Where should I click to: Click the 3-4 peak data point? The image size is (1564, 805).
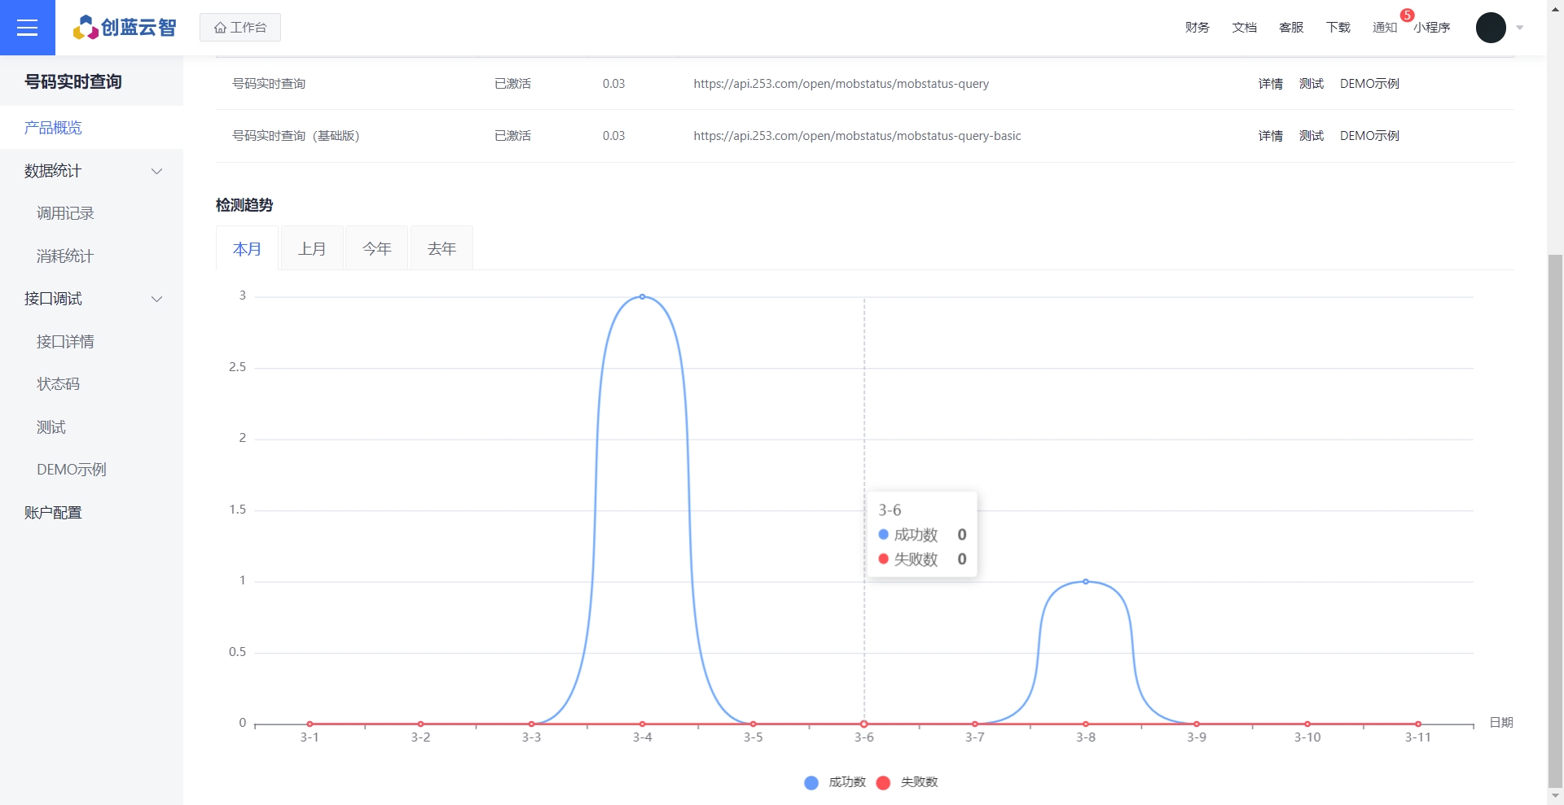(642, 297)
